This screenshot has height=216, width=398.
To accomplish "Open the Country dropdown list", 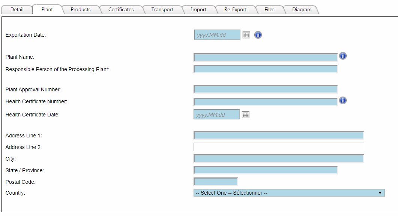I will coord(289,193).
